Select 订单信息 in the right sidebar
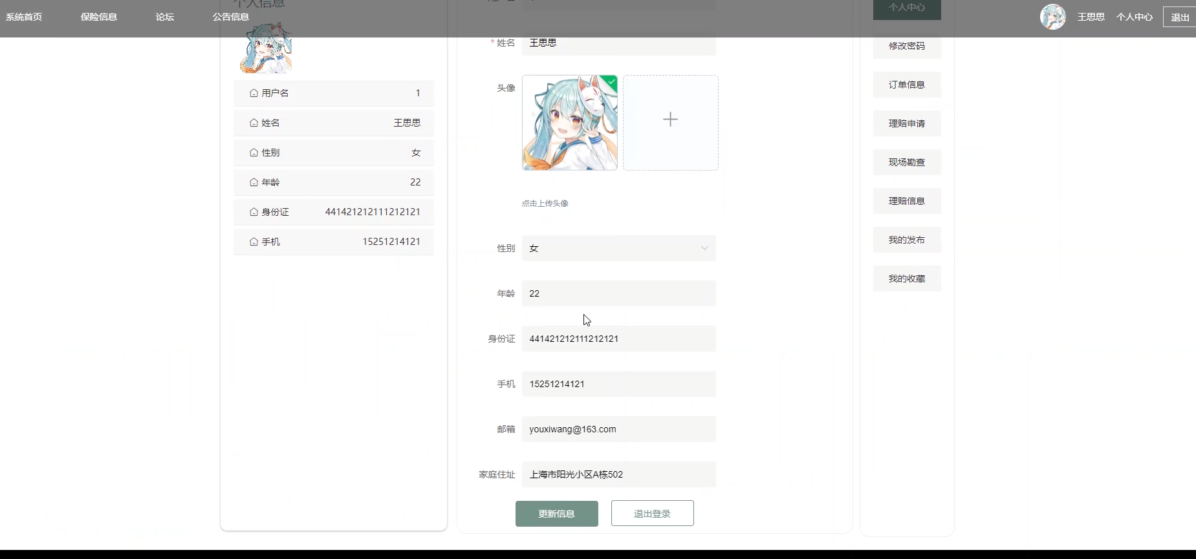This screenshot has height=559, width=1196. tap(907, 85)
